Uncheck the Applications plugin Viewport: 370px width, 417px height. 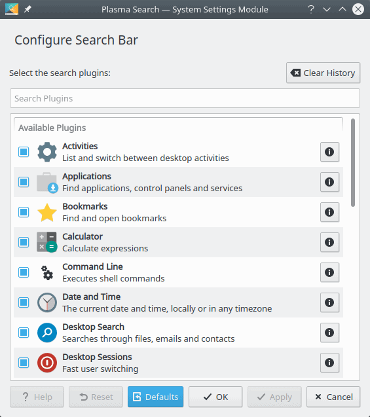(24, 182)
